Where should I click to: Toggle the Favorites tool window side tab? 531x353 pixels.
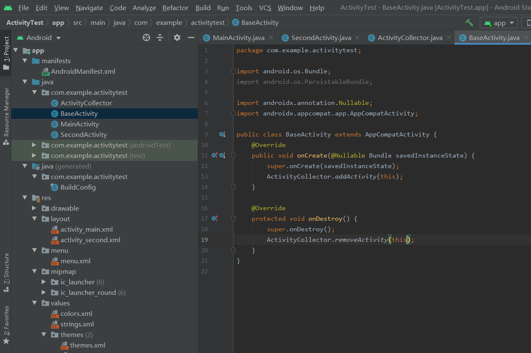tap(6, 325)
